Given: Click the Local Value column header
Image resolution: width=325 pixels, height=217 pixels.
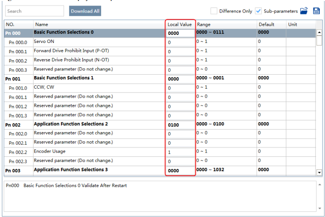Looking at the screenshot, I should point(180,24).
